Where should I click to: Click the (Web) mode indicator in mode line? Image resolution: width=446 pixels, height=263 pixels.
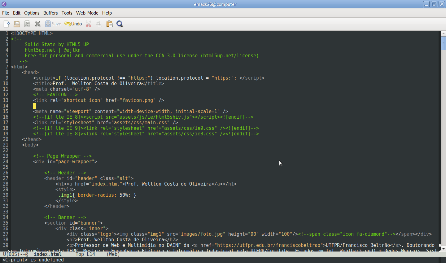pyautogui.click(x=113, y=254)
